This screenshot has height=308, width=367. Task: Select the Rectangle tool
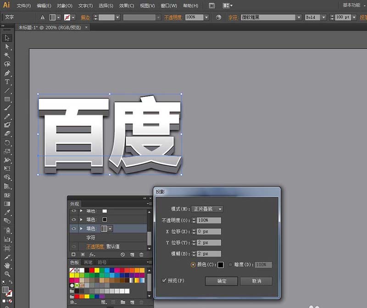click(7, 99)
